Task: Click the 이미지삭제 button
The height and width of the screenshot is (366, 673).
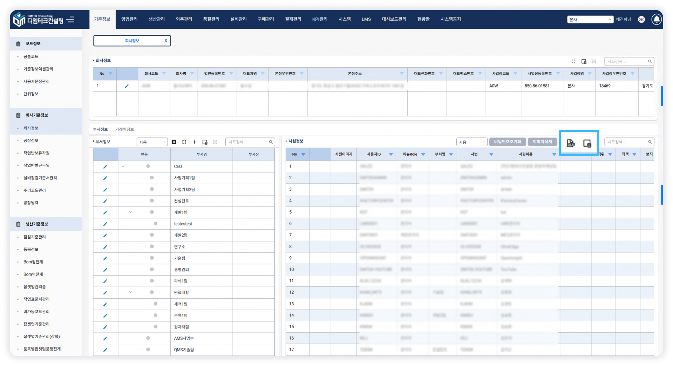Action: click(542, 142)
